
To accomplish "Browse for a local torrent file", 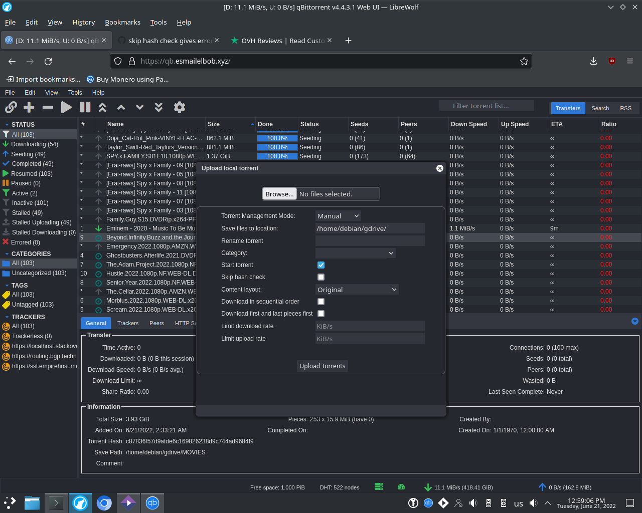I will click(x=279, y=193).
